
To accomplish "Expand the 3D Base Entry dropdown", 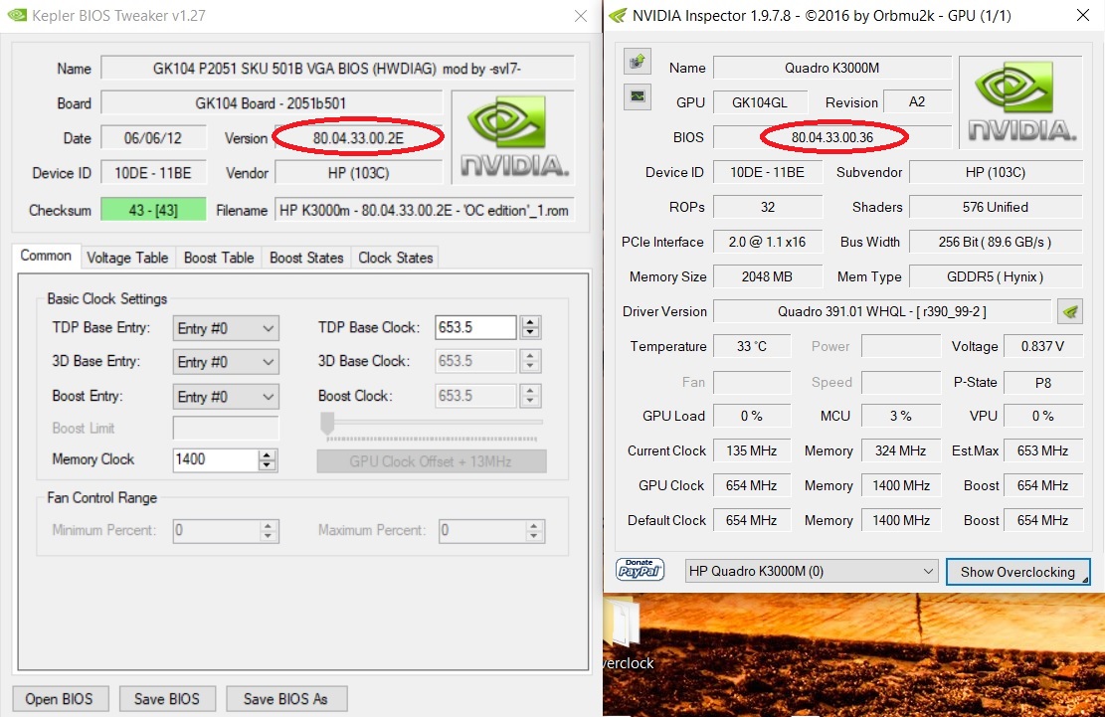I will coord(226,362).
